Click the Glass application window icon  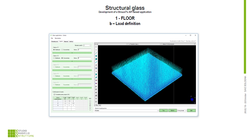tap(51, 35)
